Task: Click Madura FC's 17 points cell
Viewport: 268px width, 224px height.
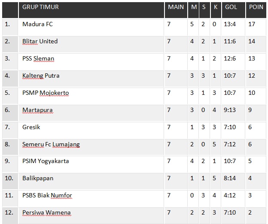Action: coord(252,24)
